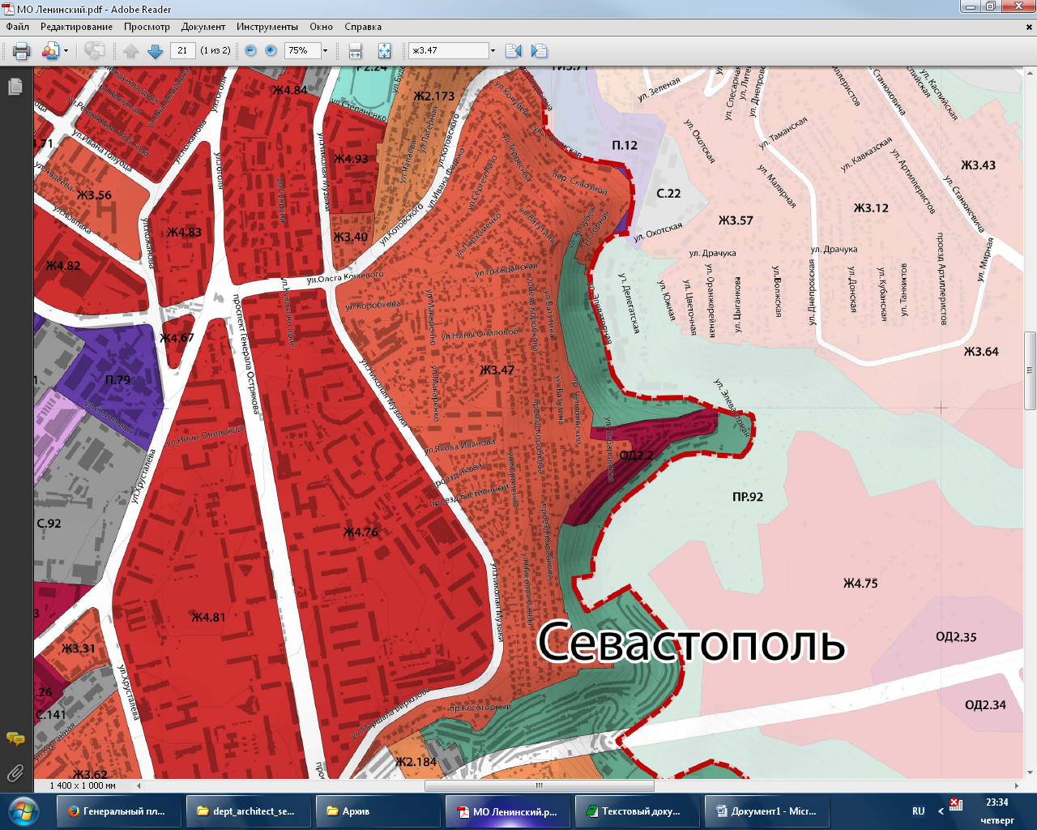Viewport: 1037px width, 830px height.
Task: Go to the previous page with the up arrow
Action: point(131,51)
